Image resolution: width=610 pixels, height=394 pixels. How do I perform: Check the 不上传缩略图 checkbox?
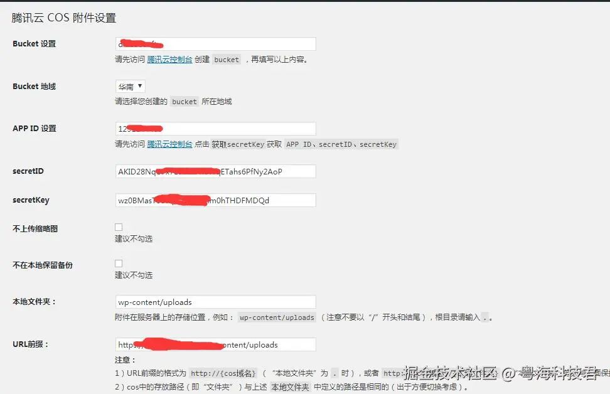click(x=119, y=227)
